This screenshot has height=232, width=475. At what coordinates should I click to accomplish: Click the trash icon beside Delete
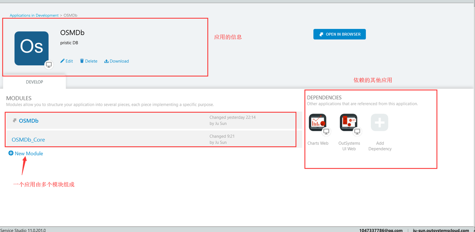coord(82,61)
